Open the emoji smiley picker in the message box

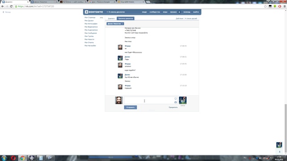coord(175,98)
